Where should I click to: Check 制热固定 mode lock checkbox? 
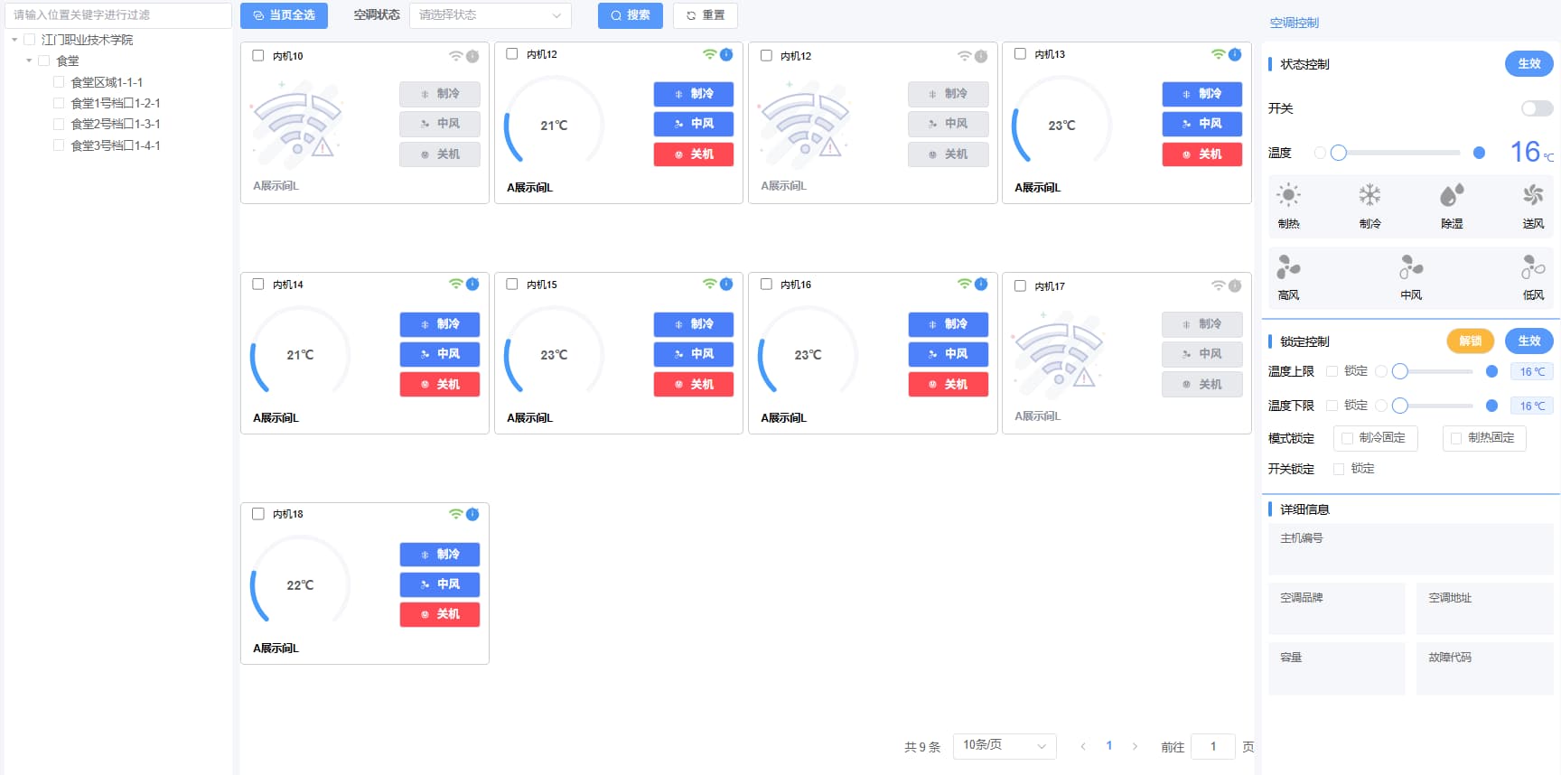(x=1455, y=438)
